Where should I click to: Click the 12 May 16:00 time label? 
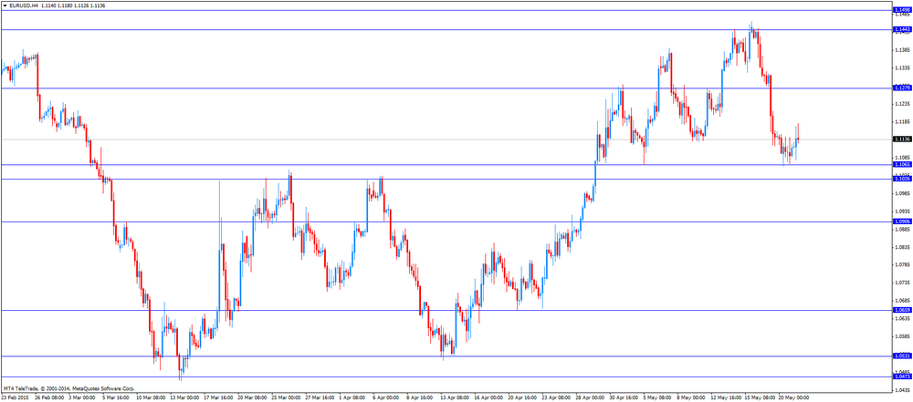[725, 398]
